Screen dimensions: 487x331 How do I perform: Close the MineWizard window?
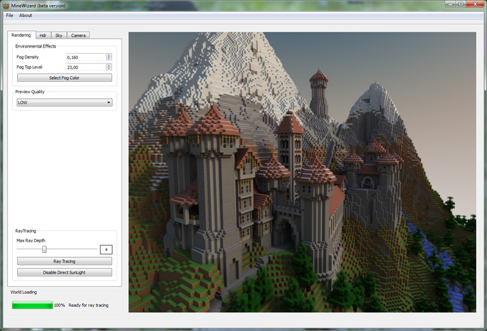(475, 4)
